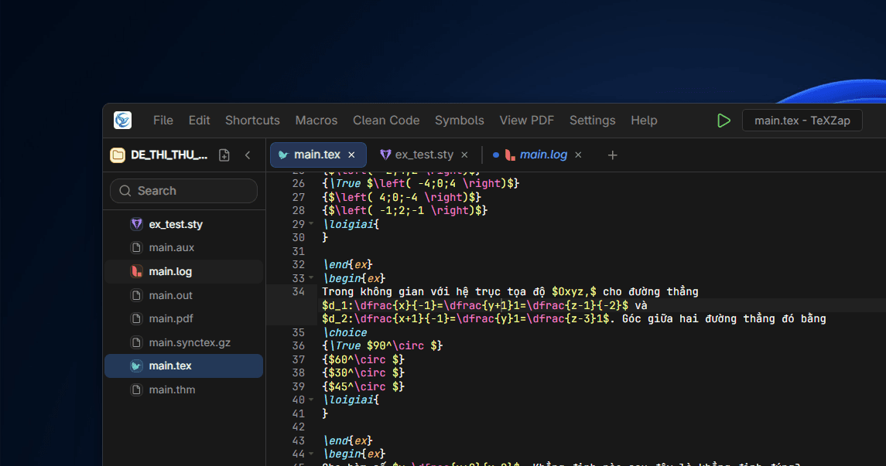Click the \begin{ex} text on line 33

coord(354,278)
